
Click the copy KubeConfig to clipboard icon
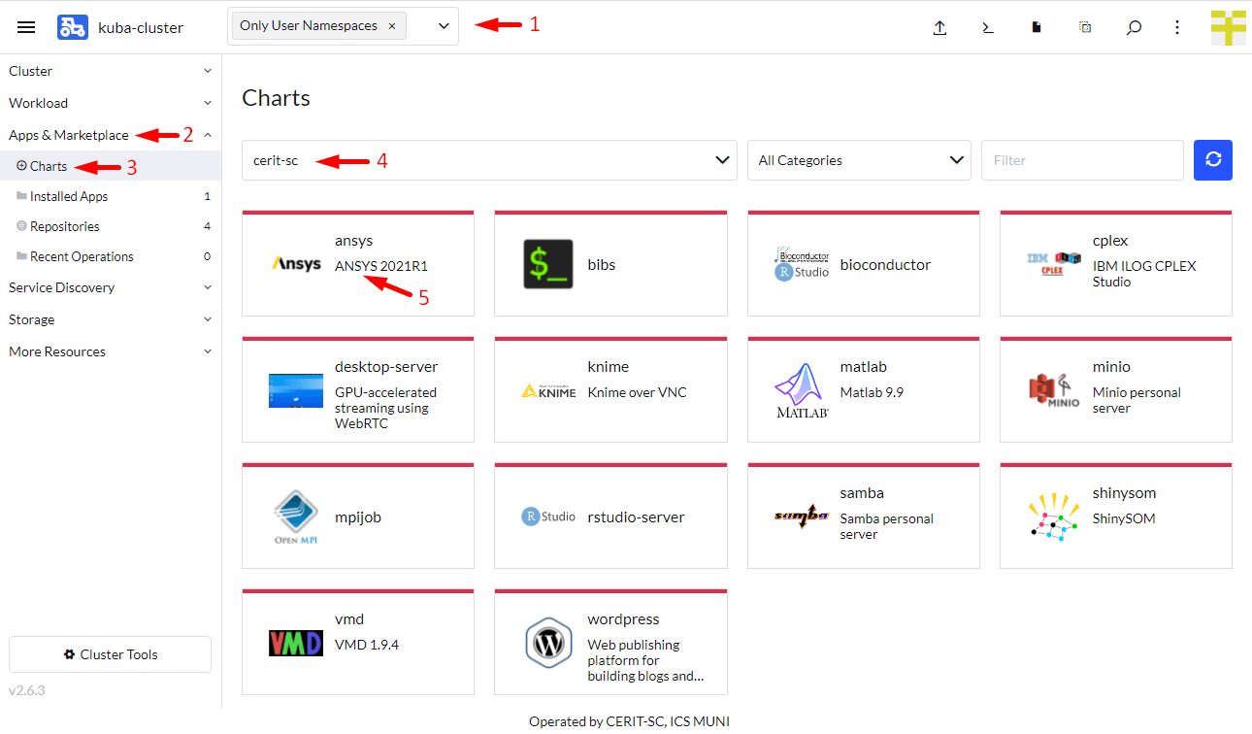coord(1085,27)
